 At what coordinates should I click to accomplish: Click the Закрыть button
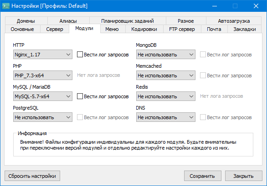click(x=243, y=176)
